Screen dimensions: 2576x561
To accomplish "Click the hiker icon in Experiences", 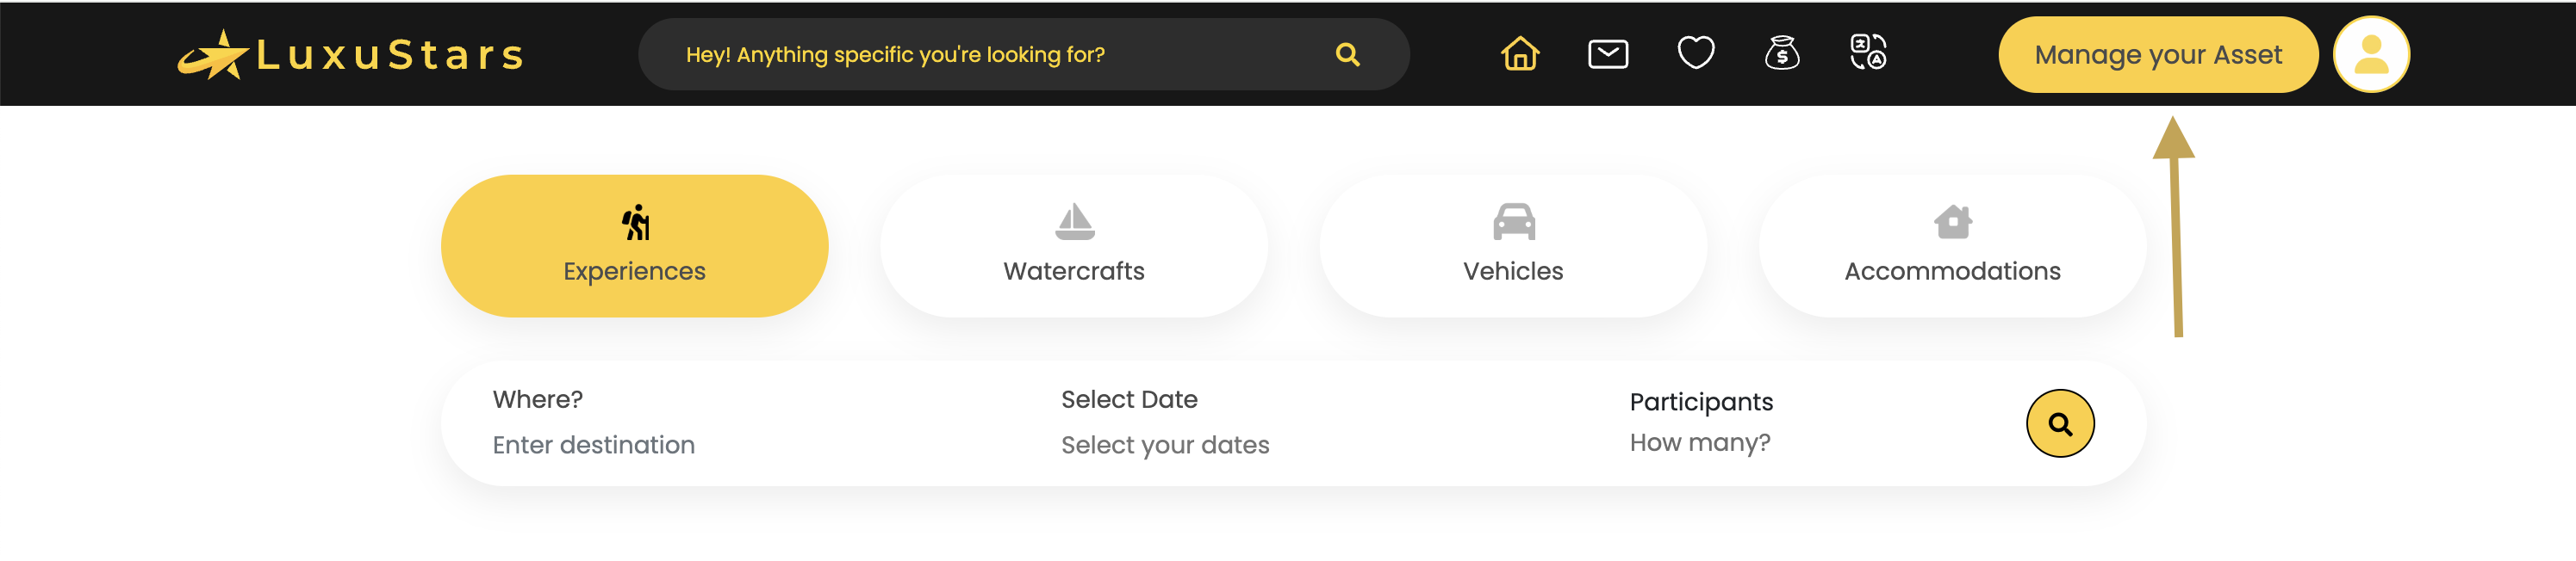I will coord(635,223).
